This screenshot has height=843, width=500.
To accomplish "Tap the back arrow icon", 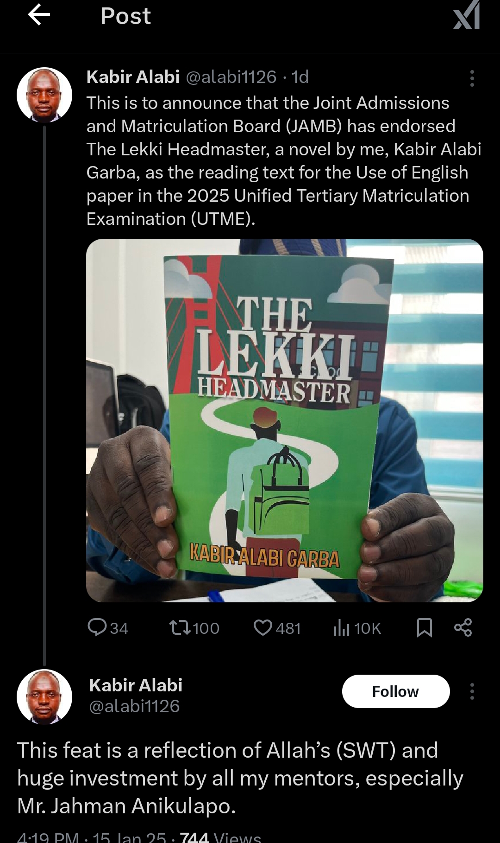I will (39, 16).
